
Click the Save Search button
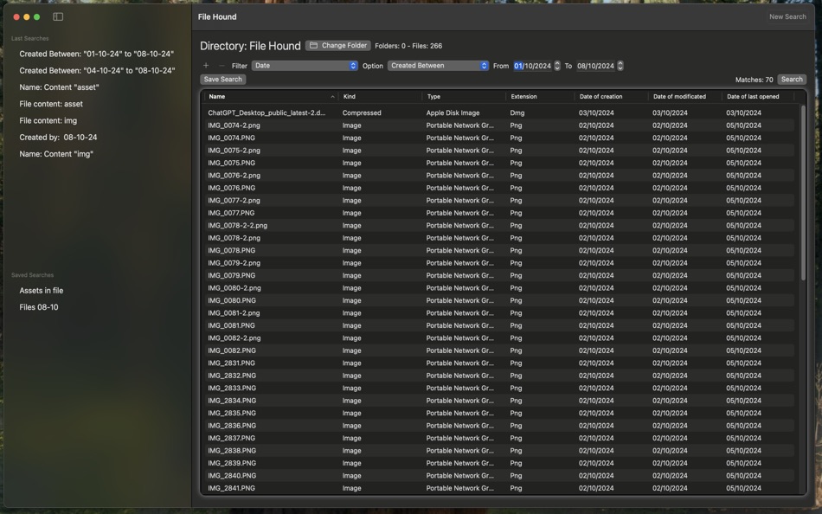click(x=222, y=80)
